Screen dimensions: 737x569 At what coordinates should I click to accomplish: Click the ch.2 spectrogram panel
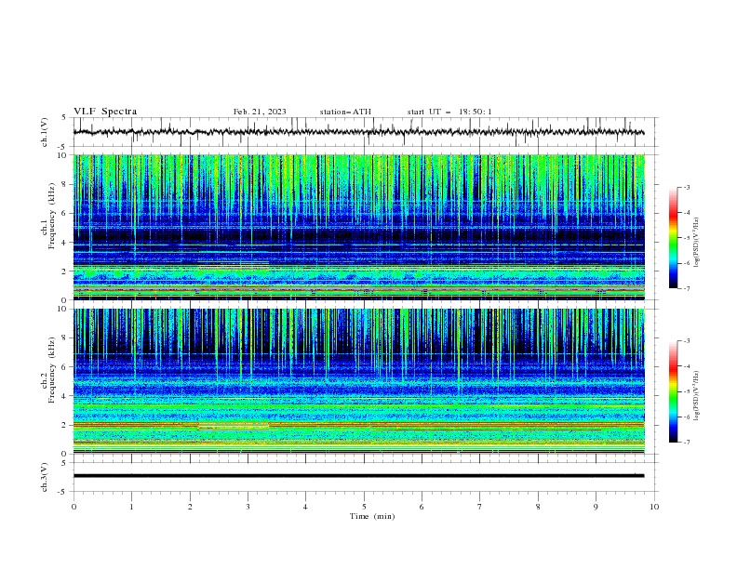359,381
